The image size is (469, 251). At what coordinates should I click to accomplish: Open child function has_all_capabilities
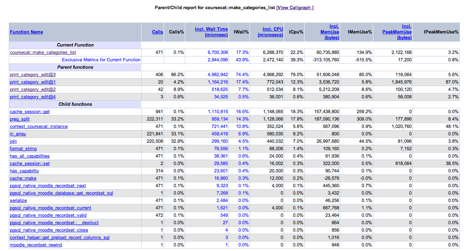tap(30, 156)
